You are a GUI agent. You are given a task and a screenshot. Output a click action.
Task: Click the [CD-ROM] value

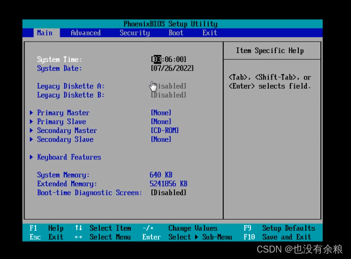(x=165, y=130)
